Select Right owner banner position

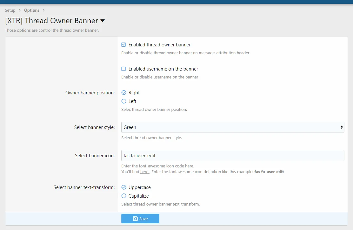click(x=124, y=93)
